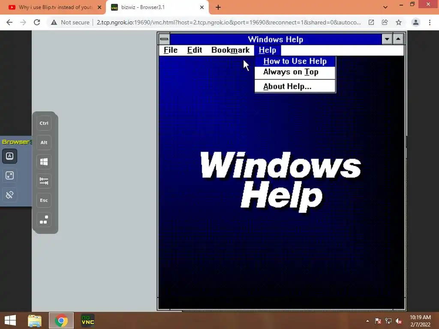This screenshot has height=329, width=439.
Task: Send Ctrl-Alt-Del from noVNC panel
Action: coord(44,220)
